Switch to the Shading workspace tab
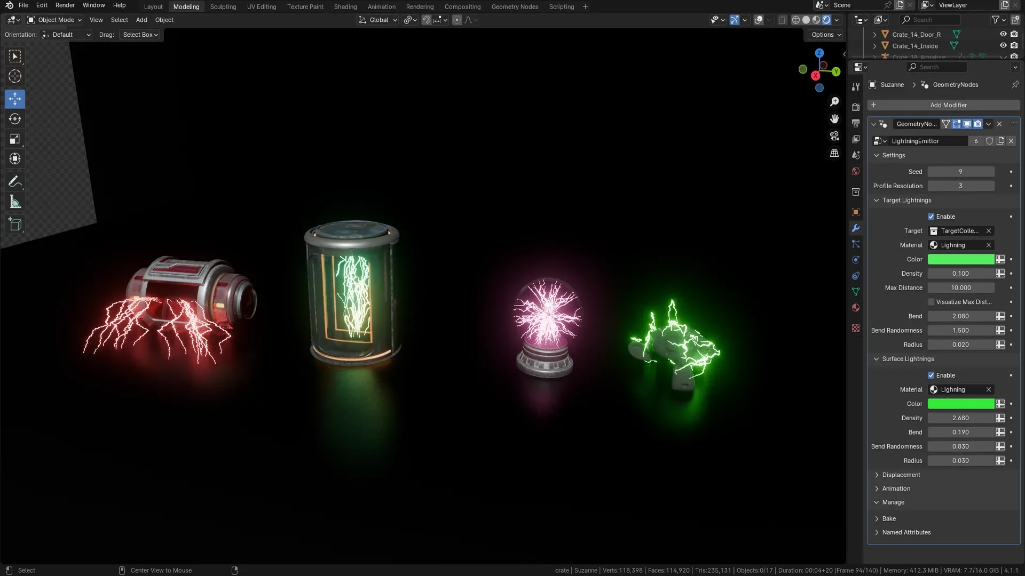The image size is (1025, 576). [x=345, y=6]
